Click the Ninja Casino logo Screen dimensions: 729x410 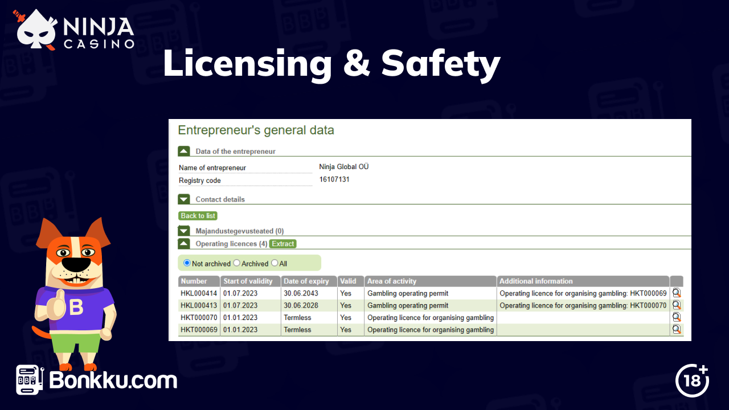75,30
